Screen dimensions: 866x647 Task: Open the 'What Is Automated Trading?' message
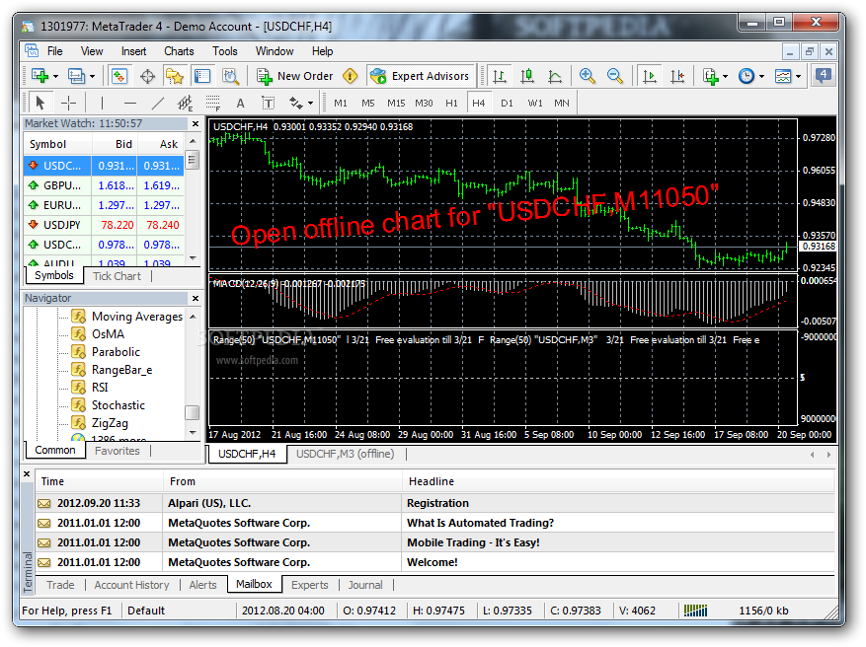pos(435,523)
